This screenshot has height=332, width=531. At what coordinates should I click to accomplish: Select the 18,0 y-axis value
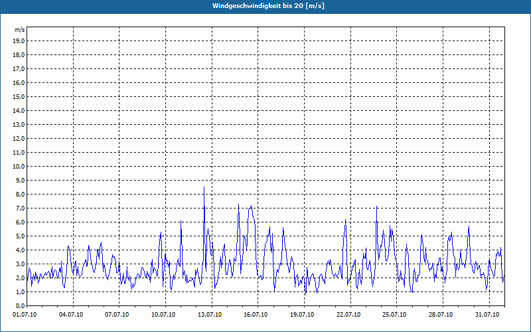pyautogui.click(x=19, y=55)
